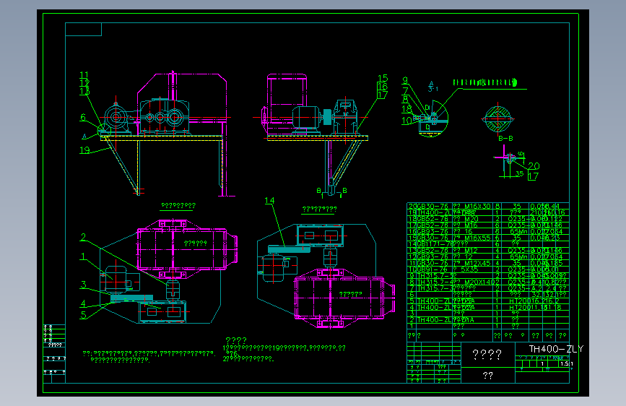Screen dimensions: 626x406
Task: Select the M16X55 cell in row 15
Action: (477, 238)
